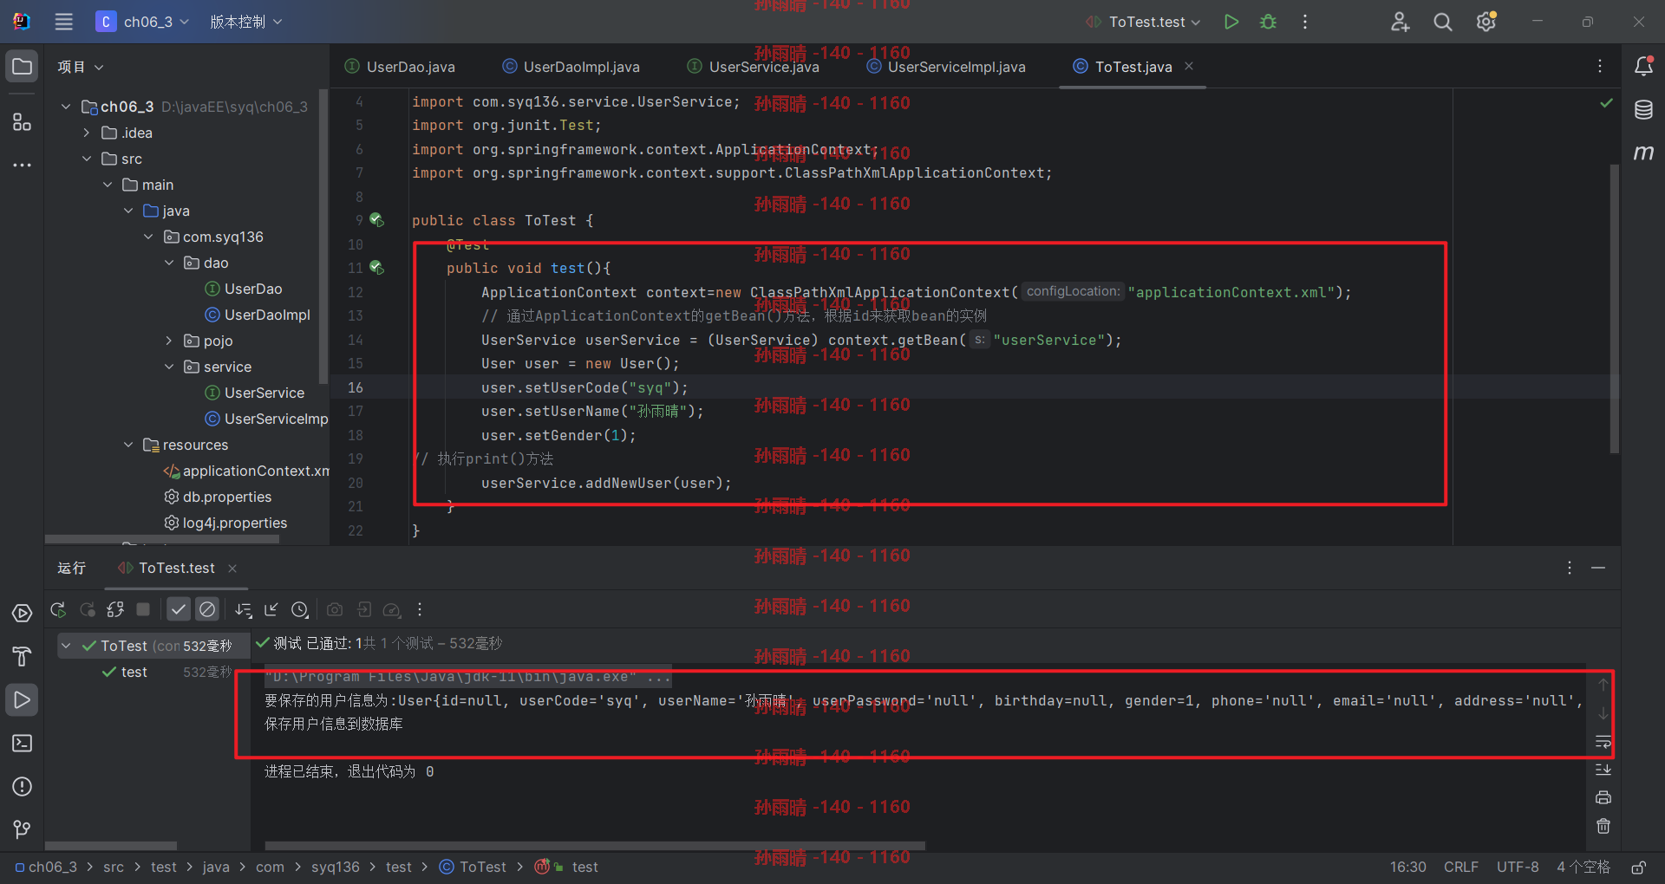This screenshot has height=884, width=1665.
Task: Change CRLF line separator
Action: point(1460,868)
